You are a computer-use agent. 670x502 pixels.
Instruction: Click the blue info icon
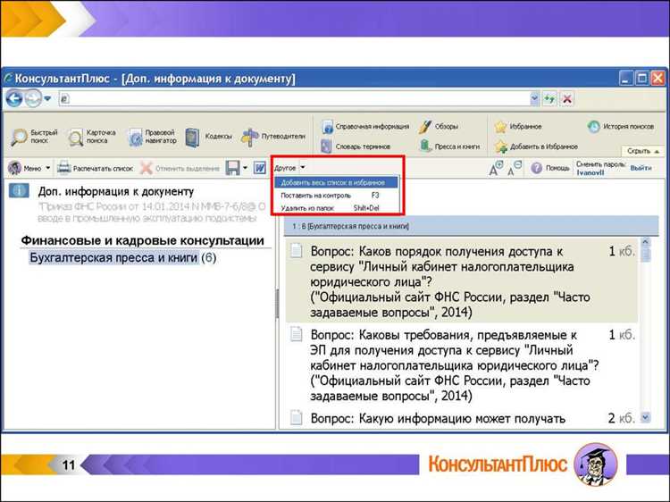click(x=19, y=191)
